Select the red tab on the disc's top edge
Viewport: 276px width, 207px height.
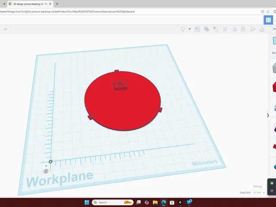click(x=117, y=71)
